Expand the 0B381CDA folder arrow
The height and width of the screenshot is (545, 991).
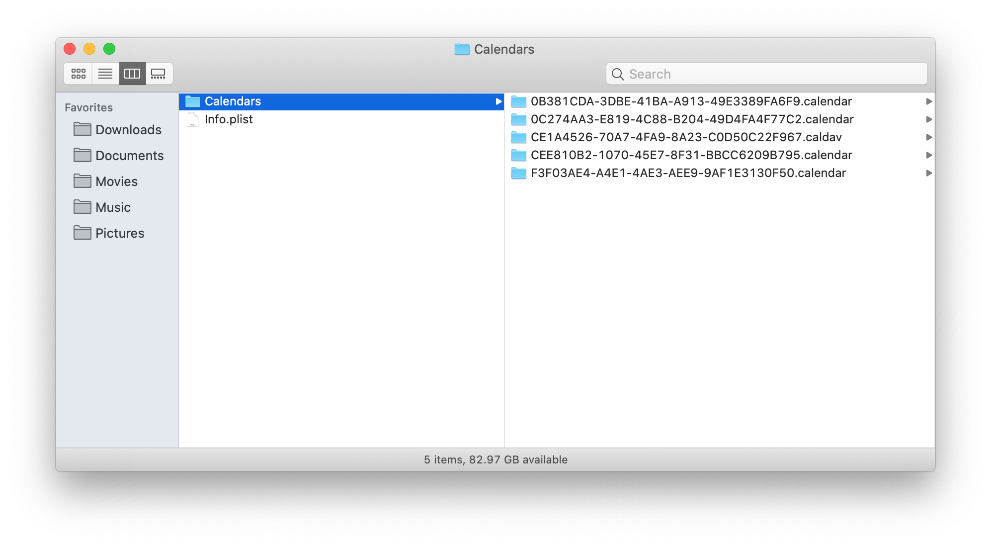(928, 101)
